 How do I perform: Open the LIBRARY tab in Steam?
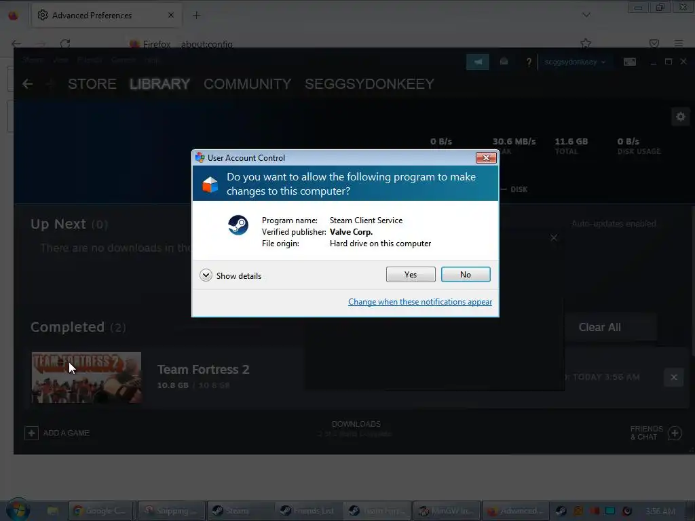159,83
